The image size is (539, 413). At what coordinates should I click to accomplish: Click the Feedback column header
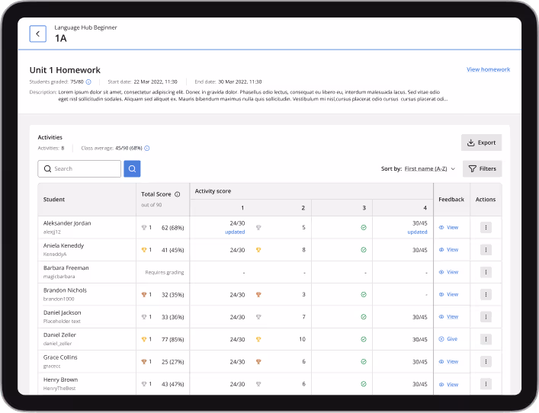(x=451, y=200)
